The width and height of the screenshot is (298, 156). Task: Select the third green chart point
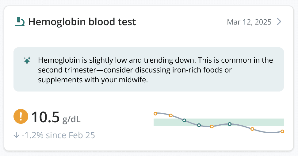[230, 124]
